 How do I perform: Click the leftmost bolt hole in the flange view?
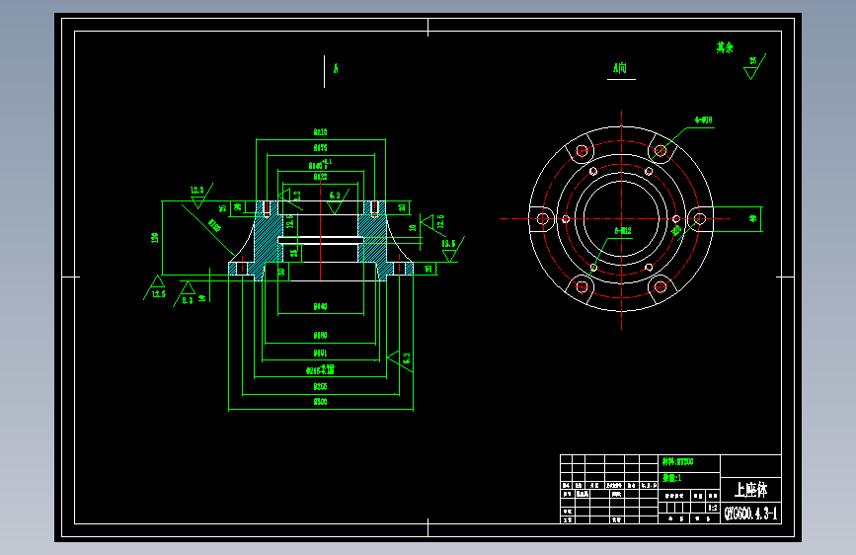coord(543,219)
